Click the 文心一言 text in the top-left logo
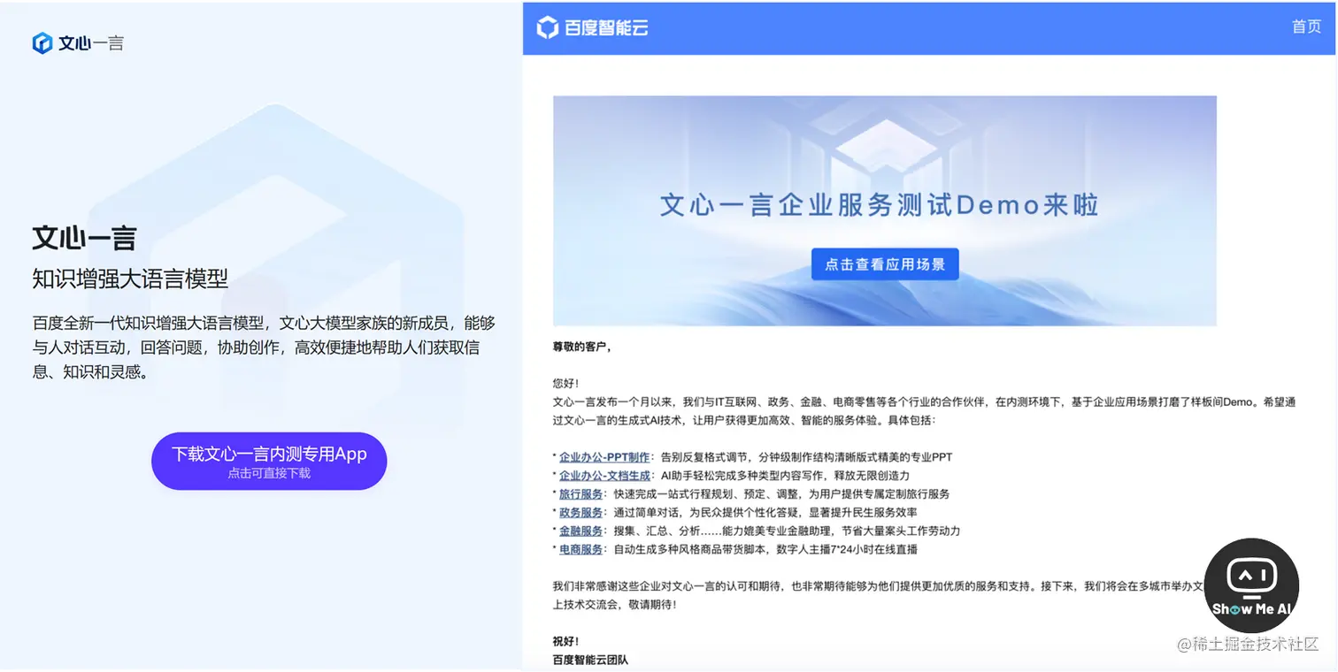 (91, 43)
